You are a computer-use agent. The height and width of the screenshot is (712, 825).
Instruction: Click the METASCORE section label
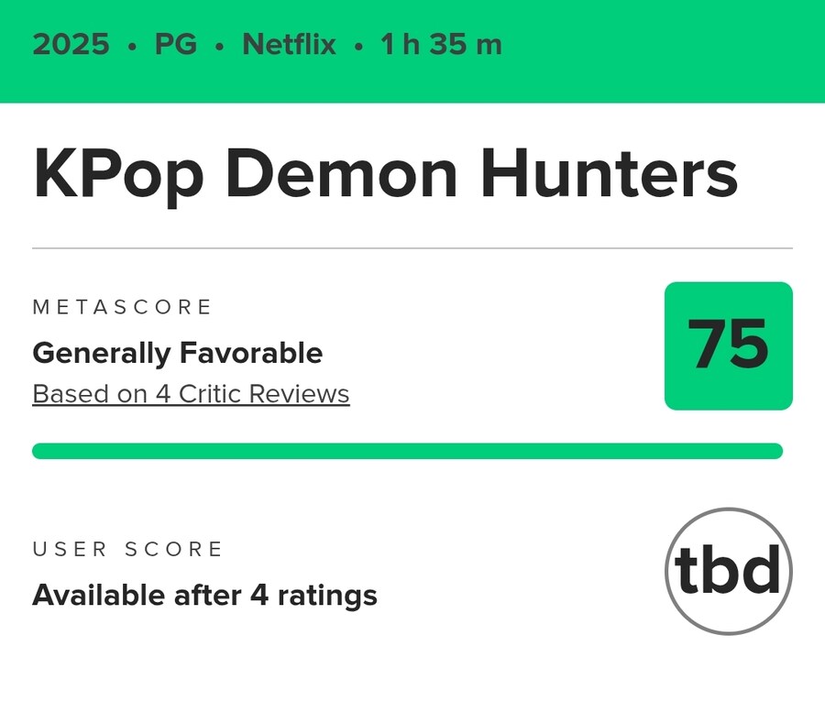point(122,307)
